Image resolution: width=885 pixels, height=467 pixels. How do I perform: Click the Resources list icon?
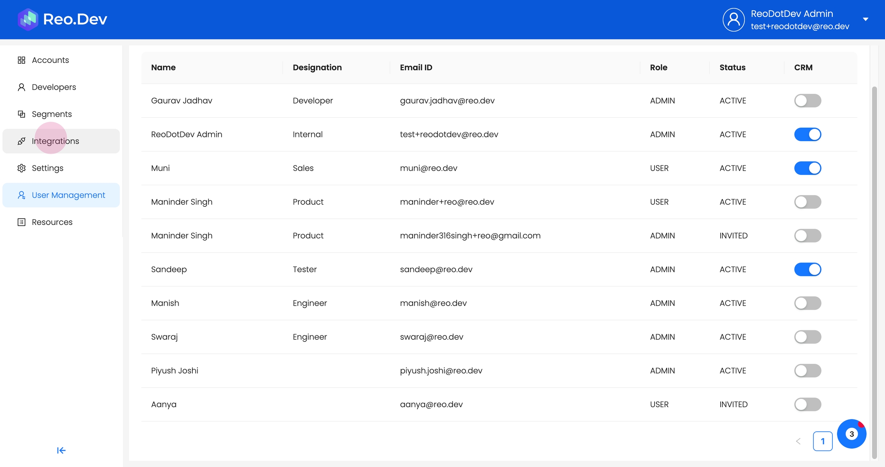[22, 222]
